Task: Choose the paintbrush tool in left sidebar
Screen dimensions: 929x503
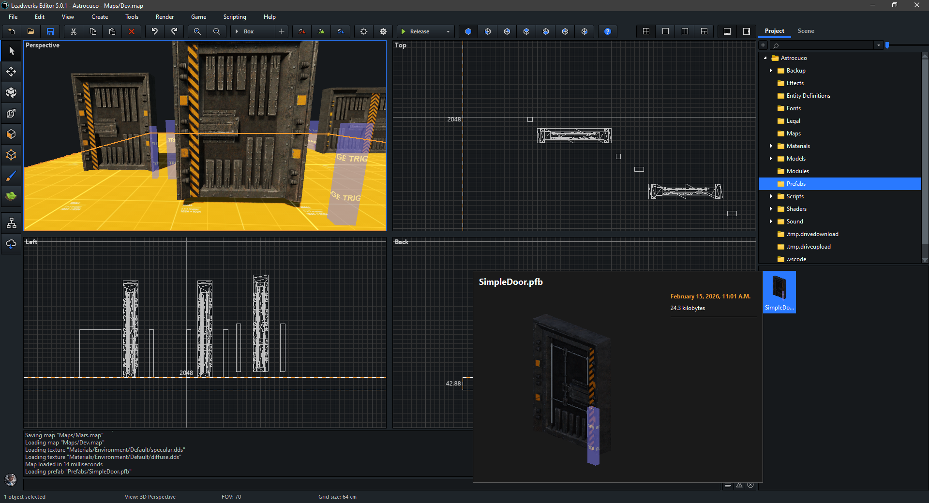Action: [x=11, y=176]
